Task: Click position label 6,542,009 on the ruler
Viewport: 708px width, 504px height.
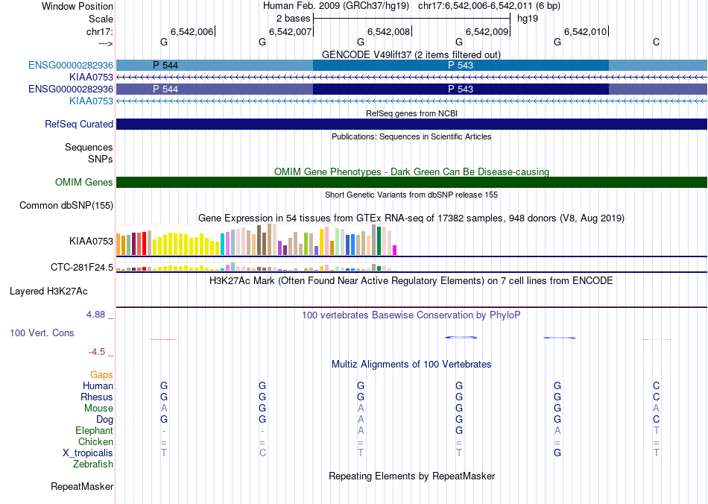Action: 487,31
